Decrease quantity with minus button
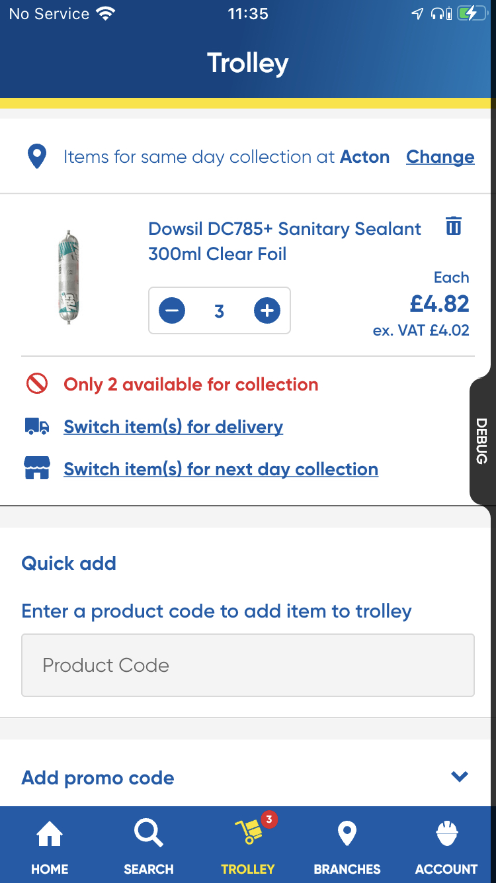 click(x=172, y=310)
